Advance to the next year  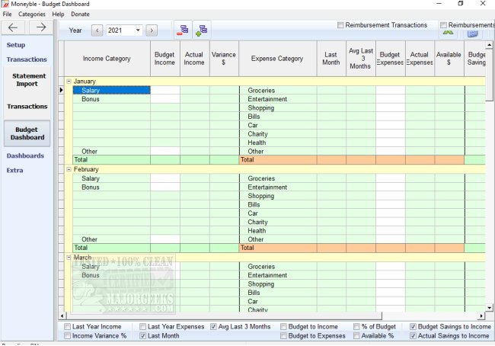(x=152, y=30)
